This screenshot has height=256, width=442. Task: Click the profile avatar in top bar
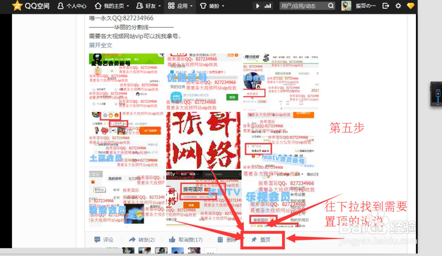346,6
